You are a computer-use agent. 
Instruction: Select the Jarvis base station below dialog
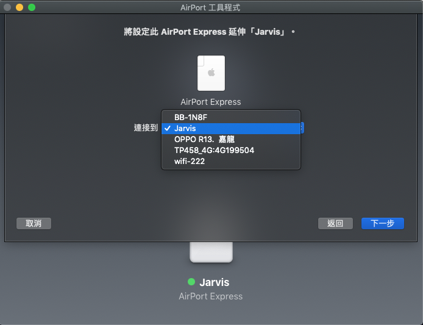click(211, 252)
